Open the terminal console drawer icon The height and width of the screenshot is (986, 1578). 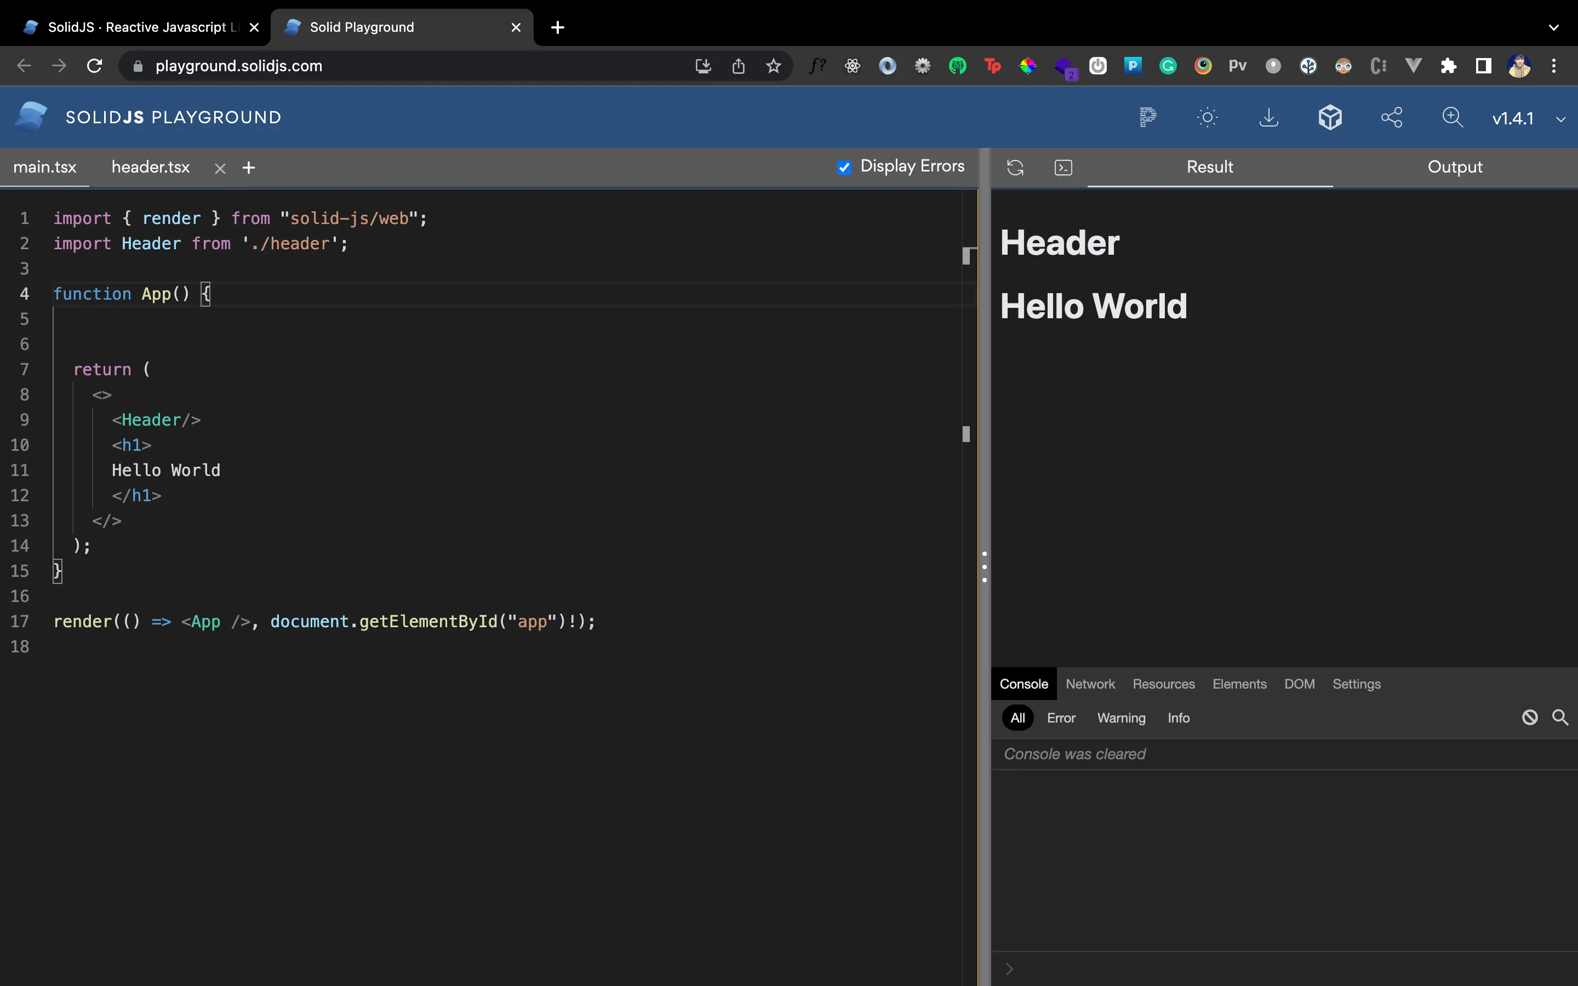tap(1063, 168)
